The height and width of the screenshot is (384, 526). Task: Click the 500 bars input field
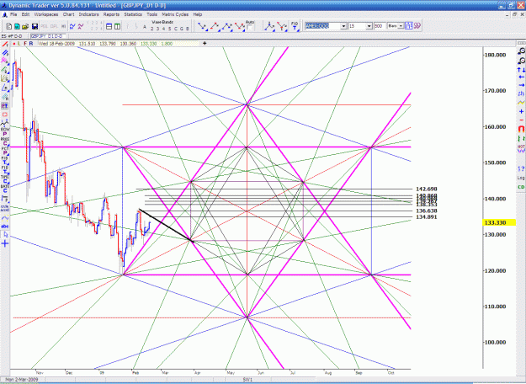pos(380,26)
